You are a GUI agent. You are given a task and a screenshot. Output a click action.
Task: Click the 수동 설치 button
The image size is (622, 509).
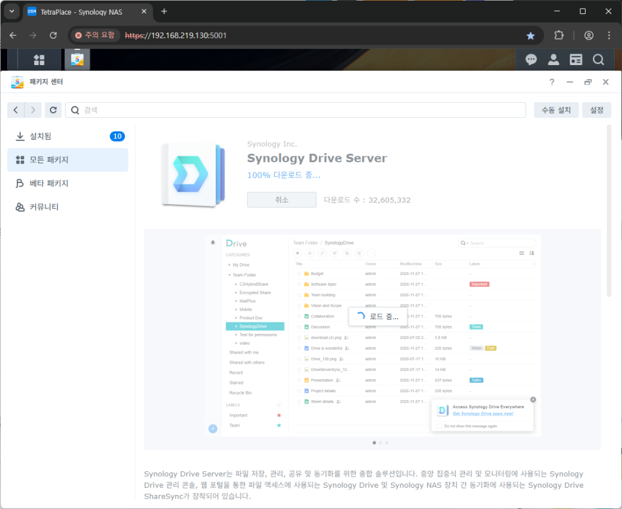556,110
